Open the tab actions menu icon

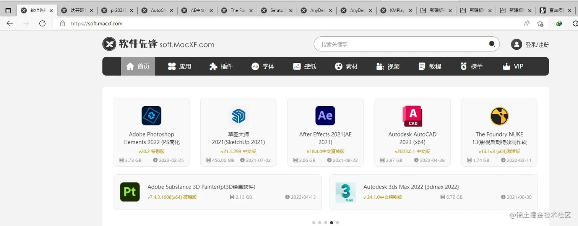pos(8,11)
